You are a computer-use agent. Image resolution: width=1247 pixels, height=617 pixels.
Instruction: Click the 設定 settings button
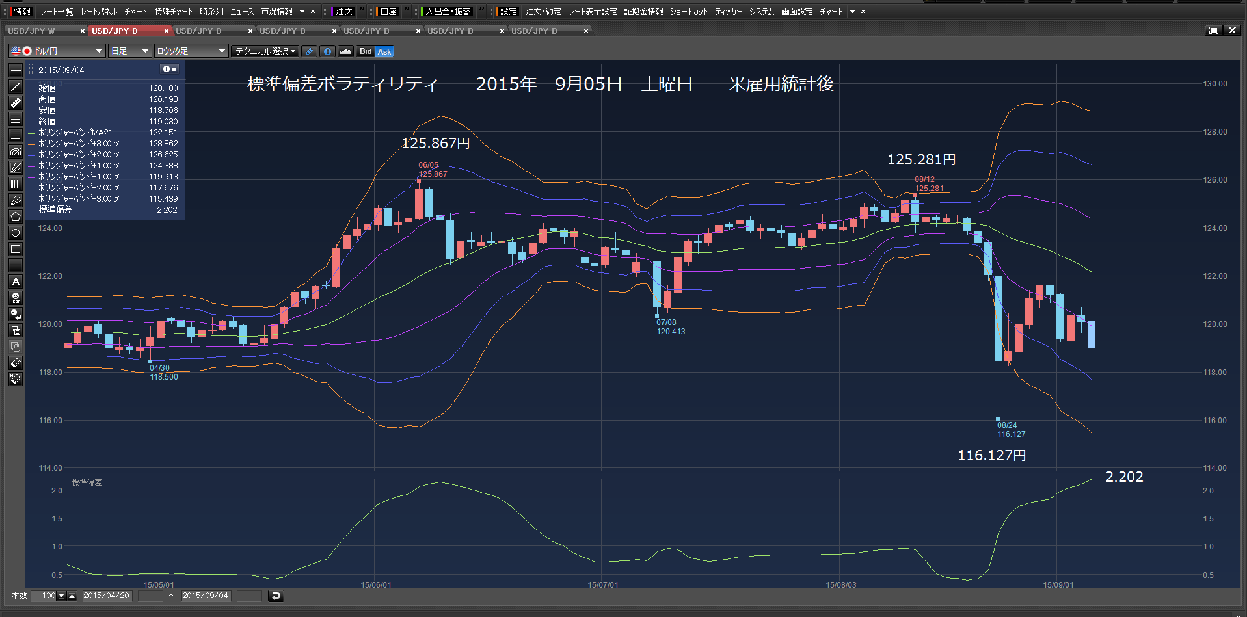[x=507, y=12]
